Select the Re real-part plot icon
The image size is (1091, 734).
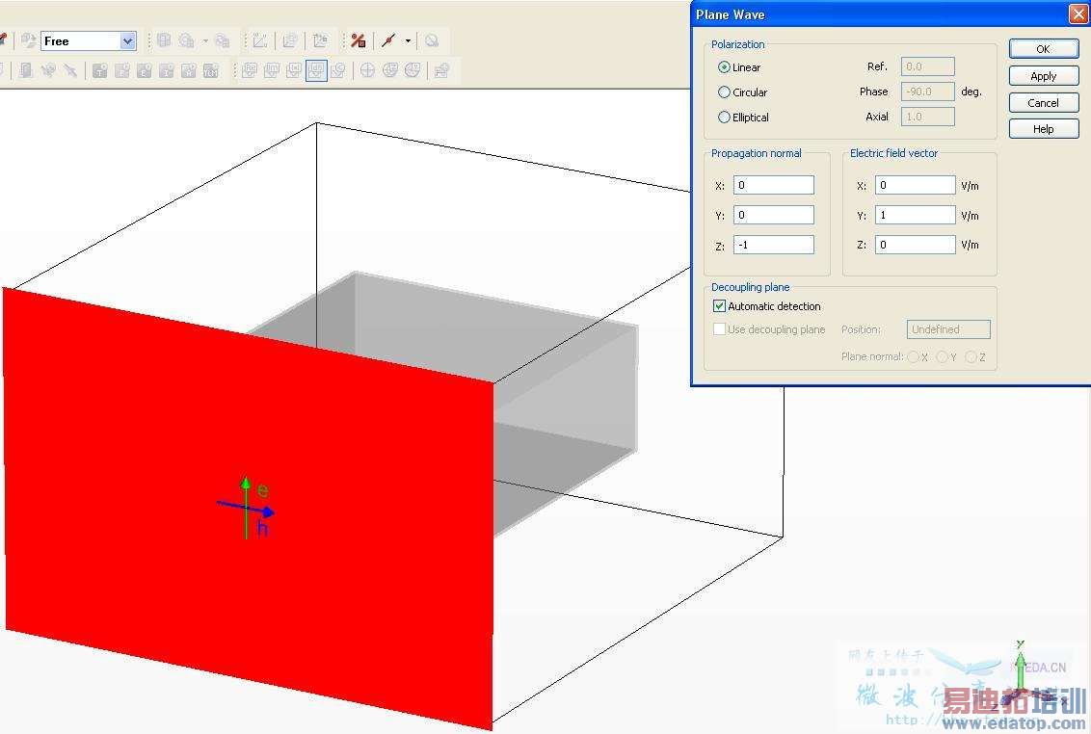pos(250,70)
